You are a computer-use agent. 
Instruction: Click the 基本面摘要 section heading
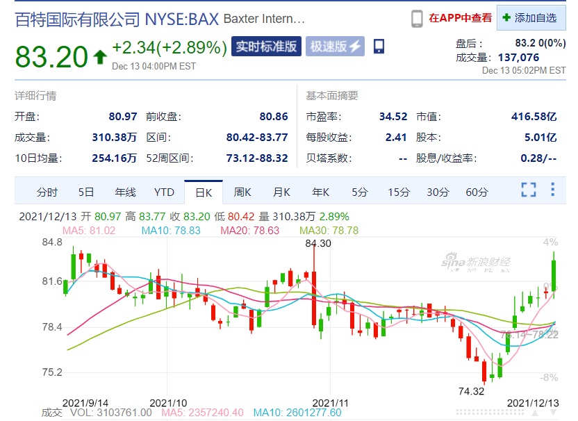(x=332, y=96)
